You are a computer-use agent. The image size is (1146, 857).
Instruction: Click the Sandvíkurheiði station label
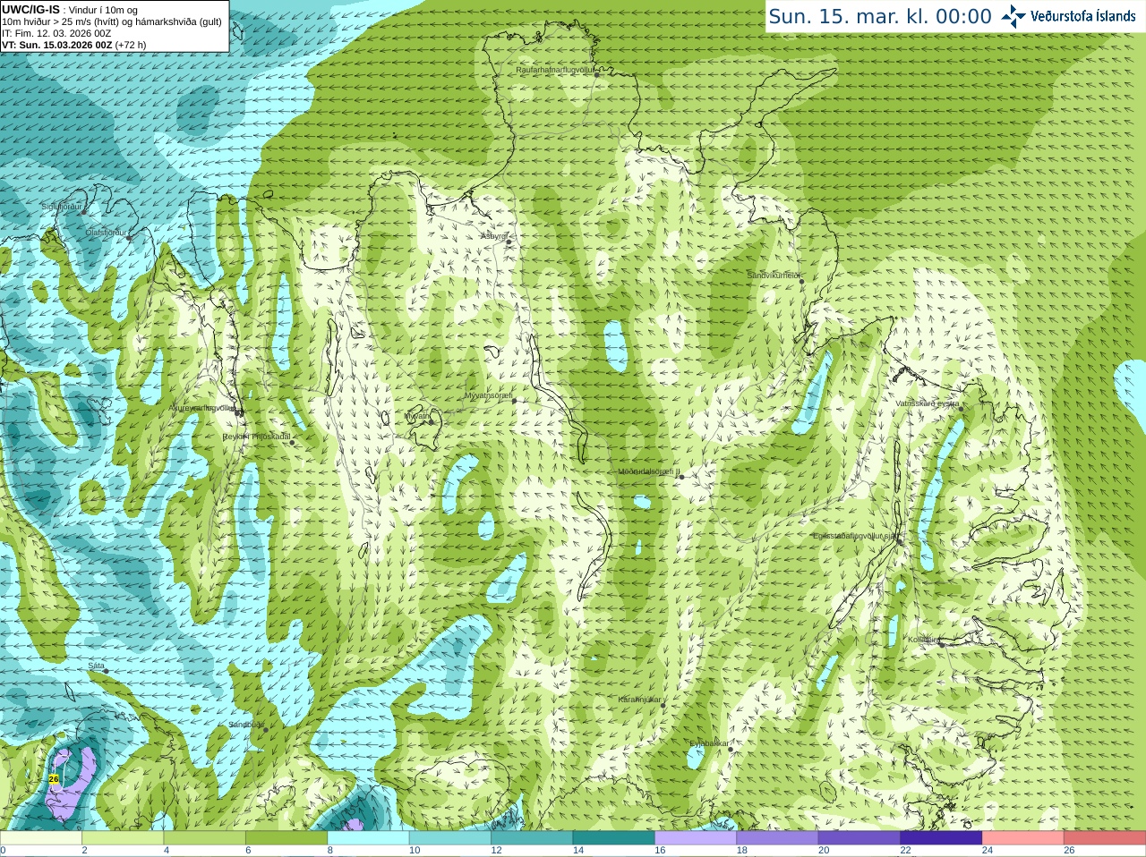coord(774,276)
